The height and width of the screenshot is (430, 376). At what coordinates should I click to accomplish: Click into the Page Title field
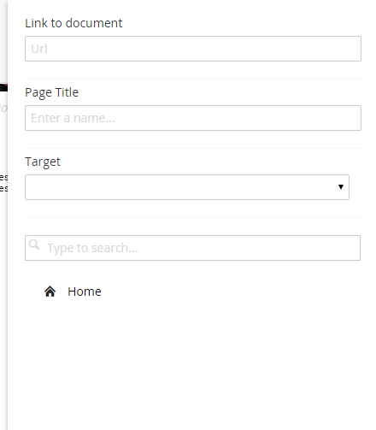coord(193,118)
